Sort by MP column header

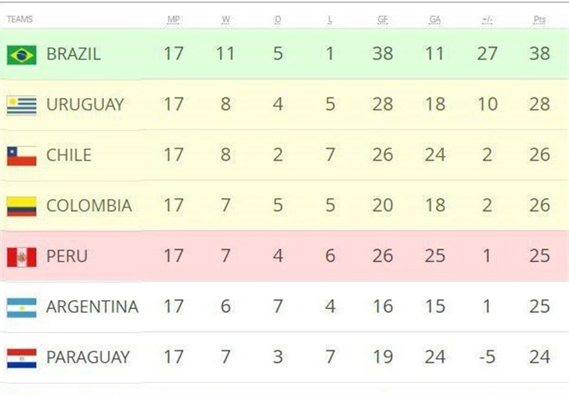pos(173,20)
